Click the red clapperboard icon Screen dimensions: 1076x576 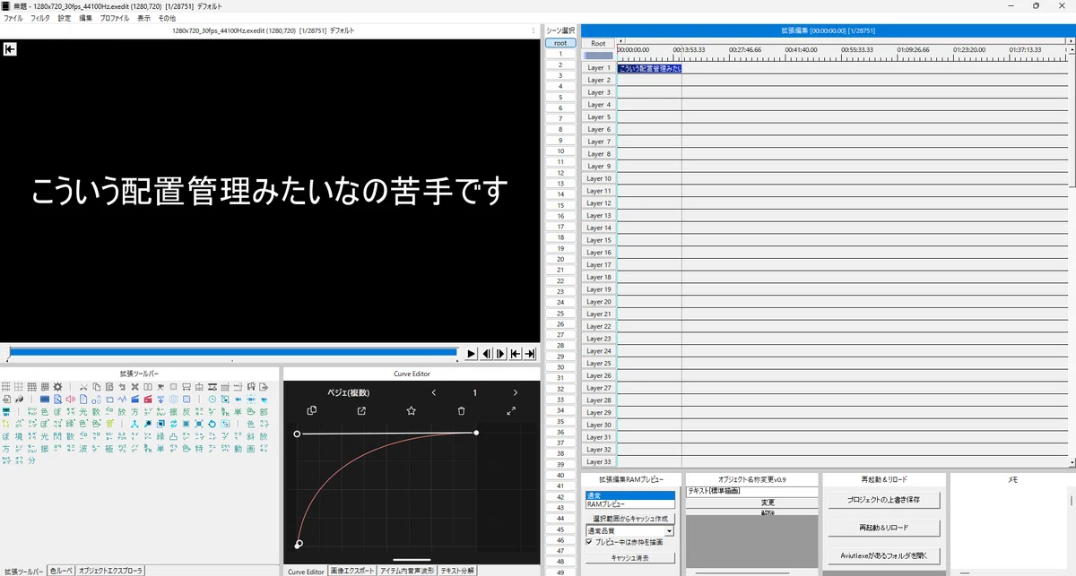tap(148, 399)
